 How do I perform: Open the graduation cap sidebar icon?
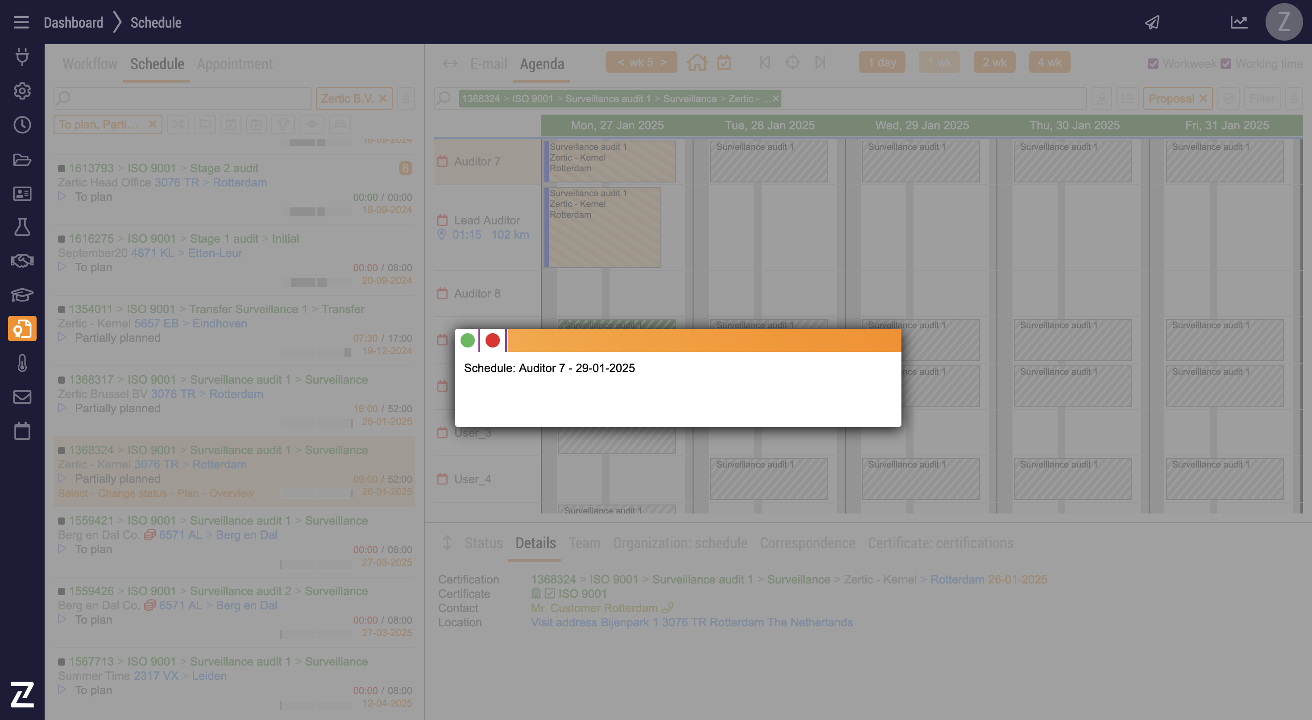pos(22,294)
